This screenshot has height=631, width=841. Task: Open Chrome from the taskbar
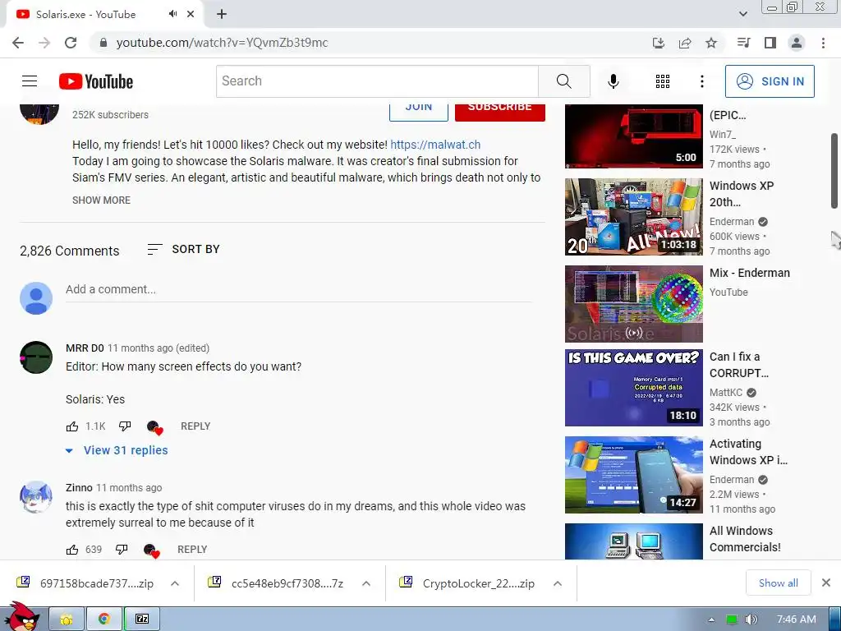point(104,619)
